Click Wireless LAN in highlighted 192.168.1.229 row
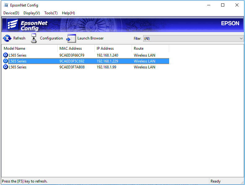Image resolution: width=245 pixels, height=185 pixels. tap(145, 61)
